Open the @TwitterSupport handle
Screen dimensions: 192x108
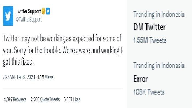[29, 20]
